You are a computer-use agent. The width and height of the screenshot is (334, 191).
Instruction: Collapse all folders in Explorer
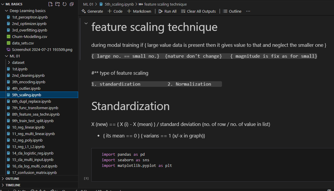coord(72,4)
